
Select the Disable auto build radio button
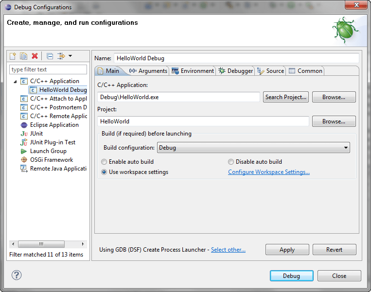[x=231, y=162]
